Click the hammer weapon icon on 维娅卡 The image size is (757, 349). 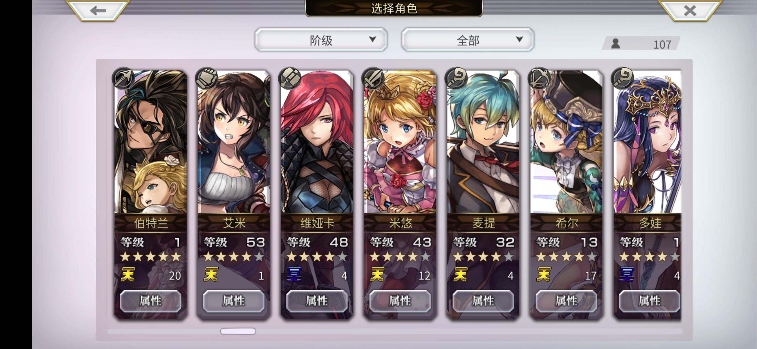click(x=290, y=78)
